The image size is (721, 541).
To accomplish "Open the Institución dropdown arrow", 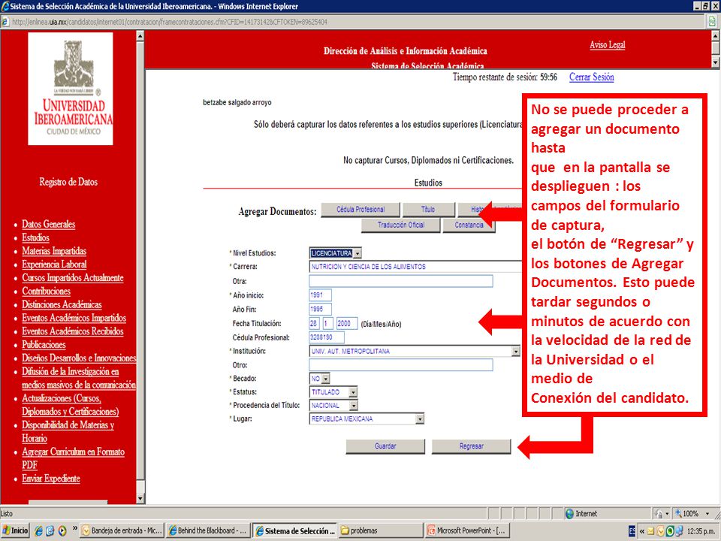I will 516,352.
